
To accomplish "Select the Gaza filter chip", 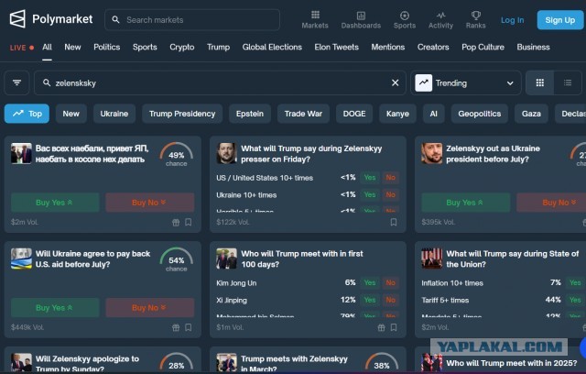I will (x=531, y=114).
